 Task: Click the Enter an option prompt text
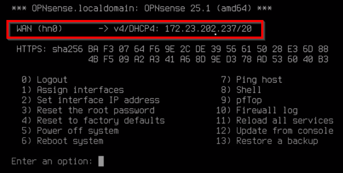52,162
